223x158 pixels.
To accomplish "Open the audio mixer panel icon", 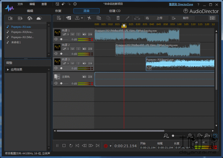I will pos(212,18).
